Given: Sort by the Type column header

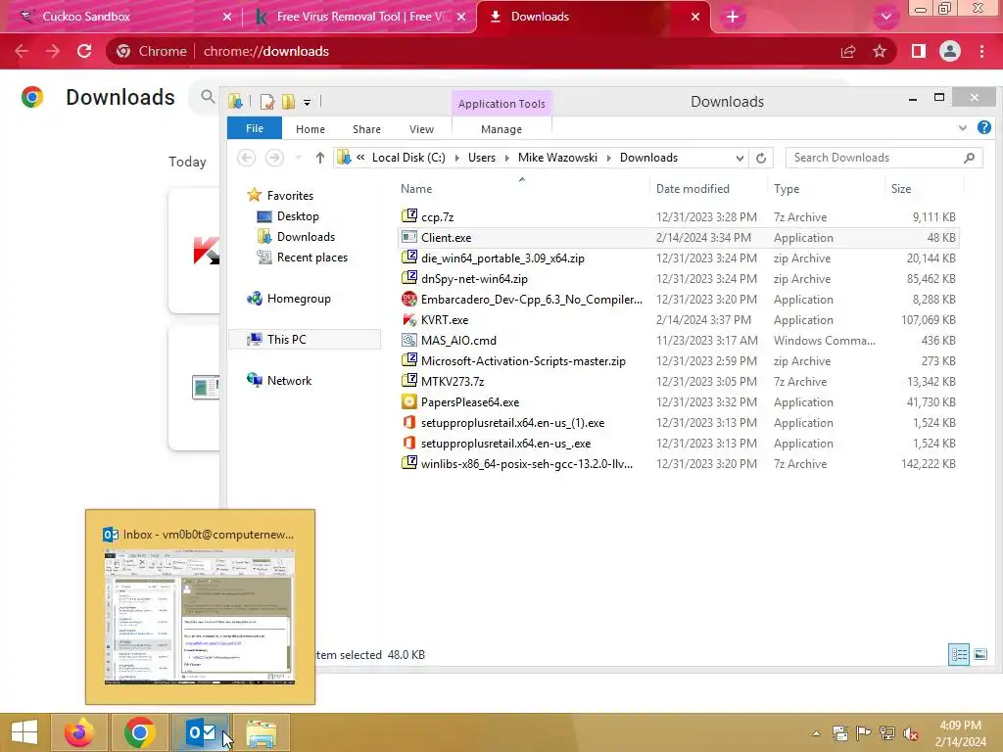Looking at the screenshot, I should (826, 189).
